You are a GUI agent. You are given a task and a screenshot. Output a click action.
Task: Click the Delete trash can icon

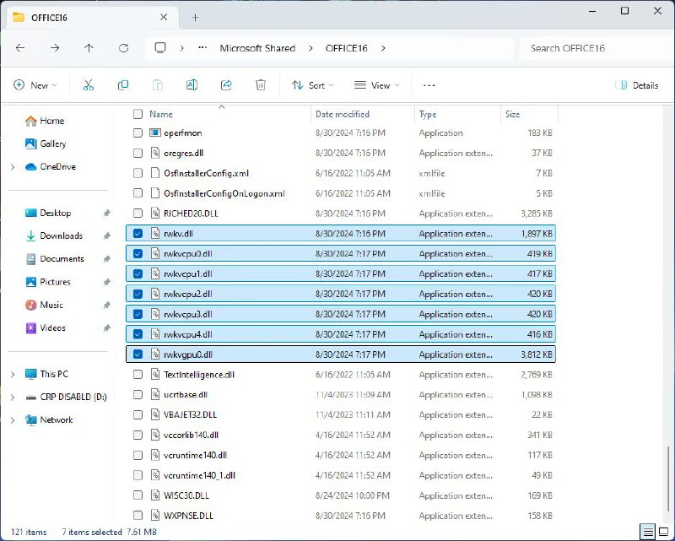click(261, 85)
